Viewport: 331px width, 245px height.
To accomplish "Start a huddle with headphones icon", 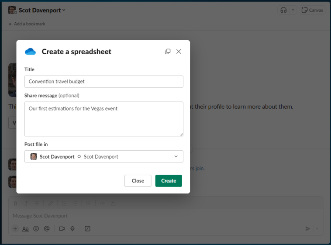I will point(283,10).
